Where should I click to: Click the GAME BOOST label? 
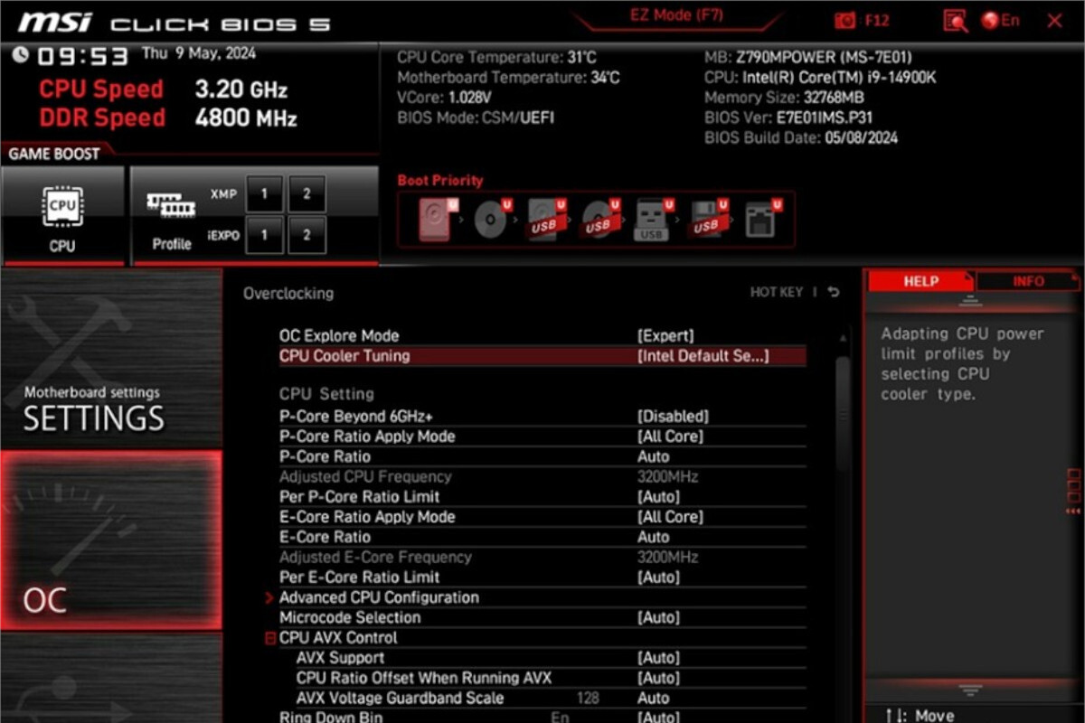tap(53, 154)
